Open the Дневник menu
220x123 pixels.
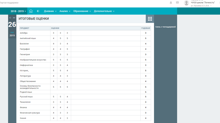coord(50,11)
